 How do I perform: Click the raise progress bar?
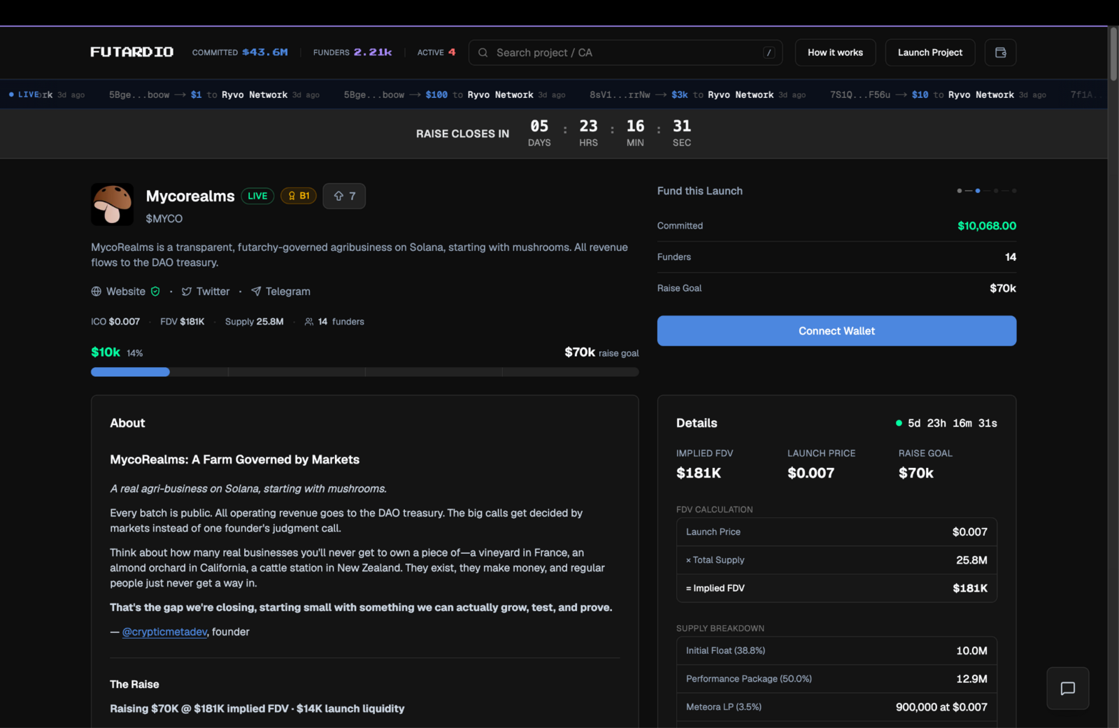(x=364, y=372)
